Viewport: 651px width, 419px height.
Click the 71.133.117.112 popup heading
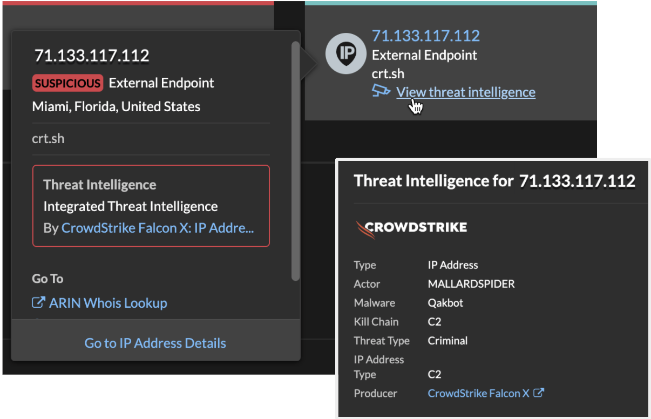click(x=92, y=56)
